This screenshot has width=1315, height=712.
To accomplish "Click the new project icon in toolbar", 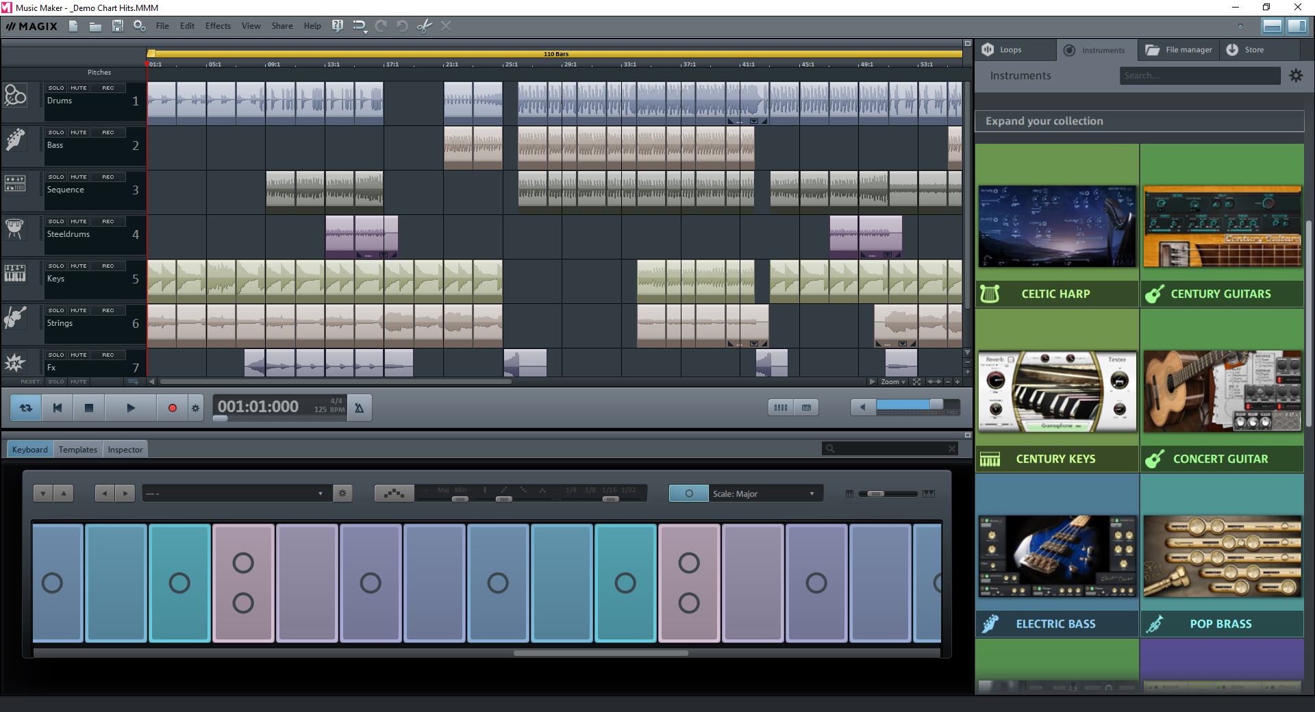I will 73,26.
